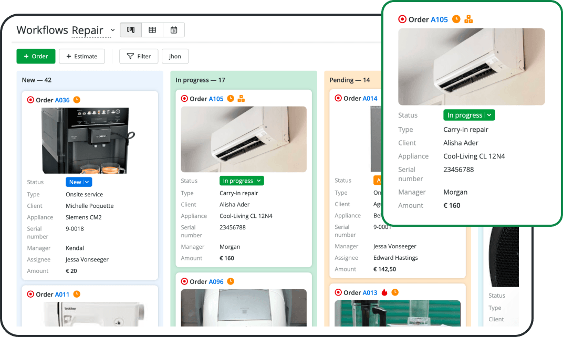Open the coffee machine photo of Order A036
Screen dimensions: 563x337
tap(88, 140)
